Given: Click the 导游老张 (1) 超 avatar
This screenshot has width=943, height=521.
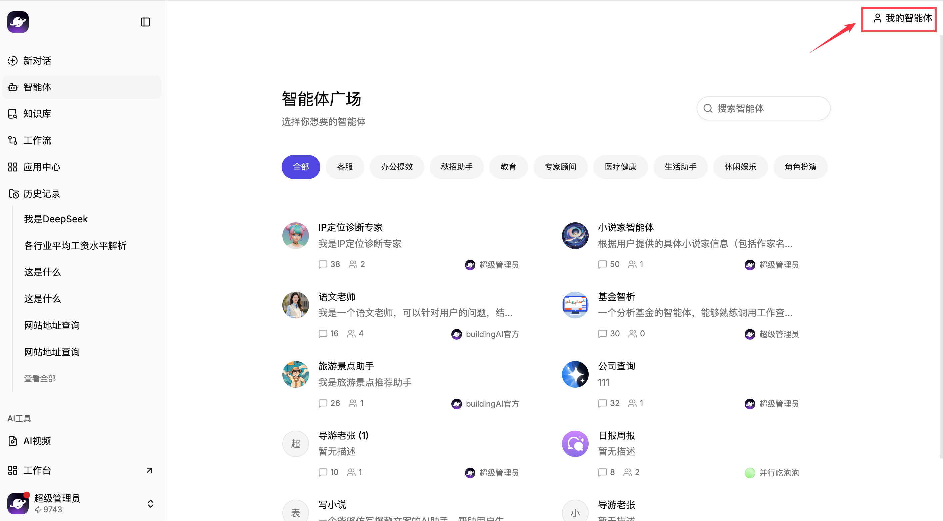Looking at the screenshot, I should (296, 444).
